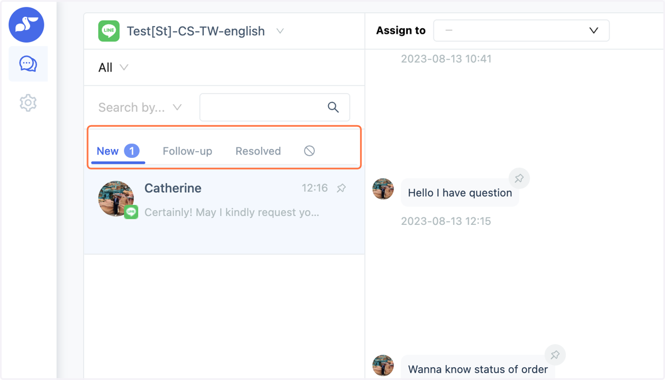
Task: Open the All filter dropdown
Action: [x=113, y=68]
